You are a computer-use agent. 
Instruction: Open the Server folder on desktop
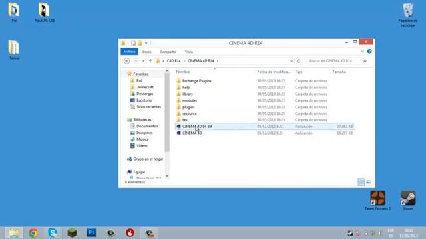click(14, 50)
